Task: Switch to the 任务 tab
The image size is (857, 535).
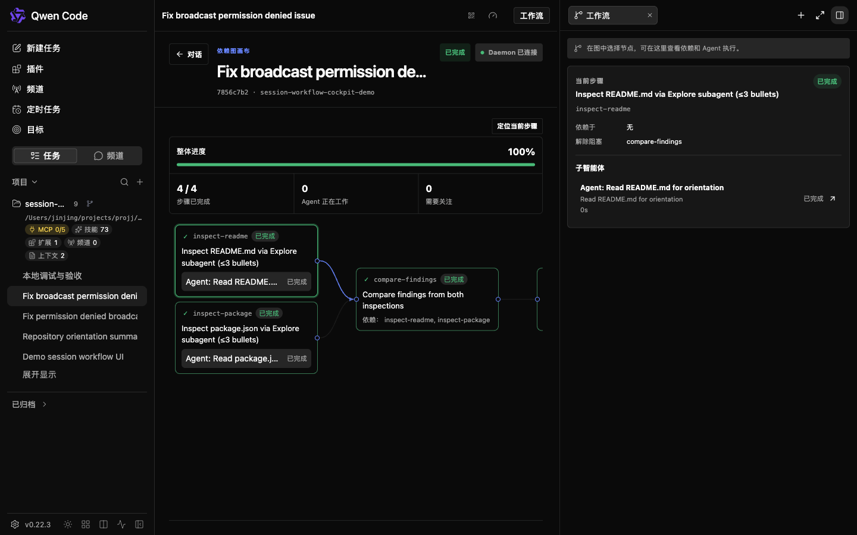Action: pos(45,156)
